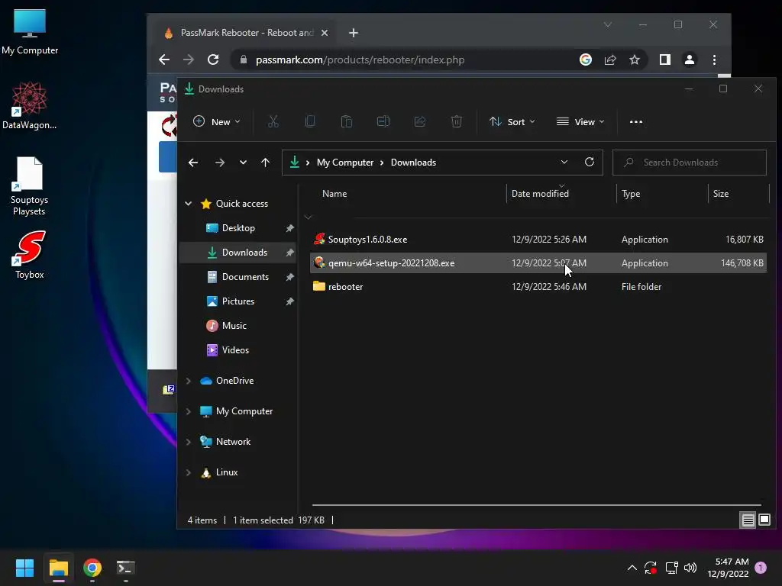Expand the Network tree node
Image resolution: width=782 pixels, height=586 pixels.
coord(189,442)
